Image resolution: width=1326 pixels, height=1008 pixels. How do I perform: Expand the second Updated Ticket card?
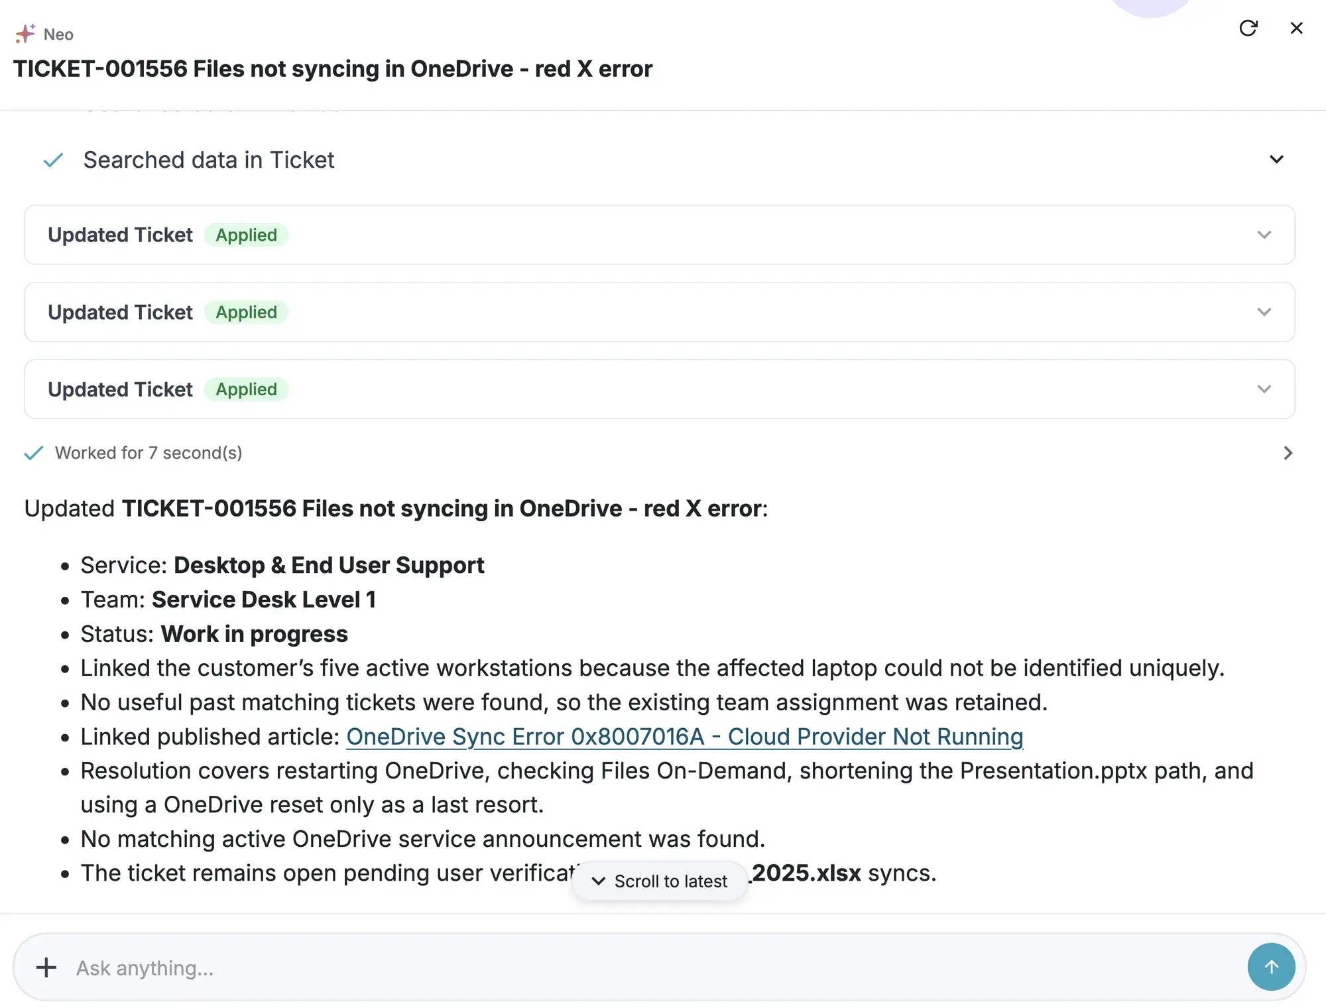(x=1264, y=312)
